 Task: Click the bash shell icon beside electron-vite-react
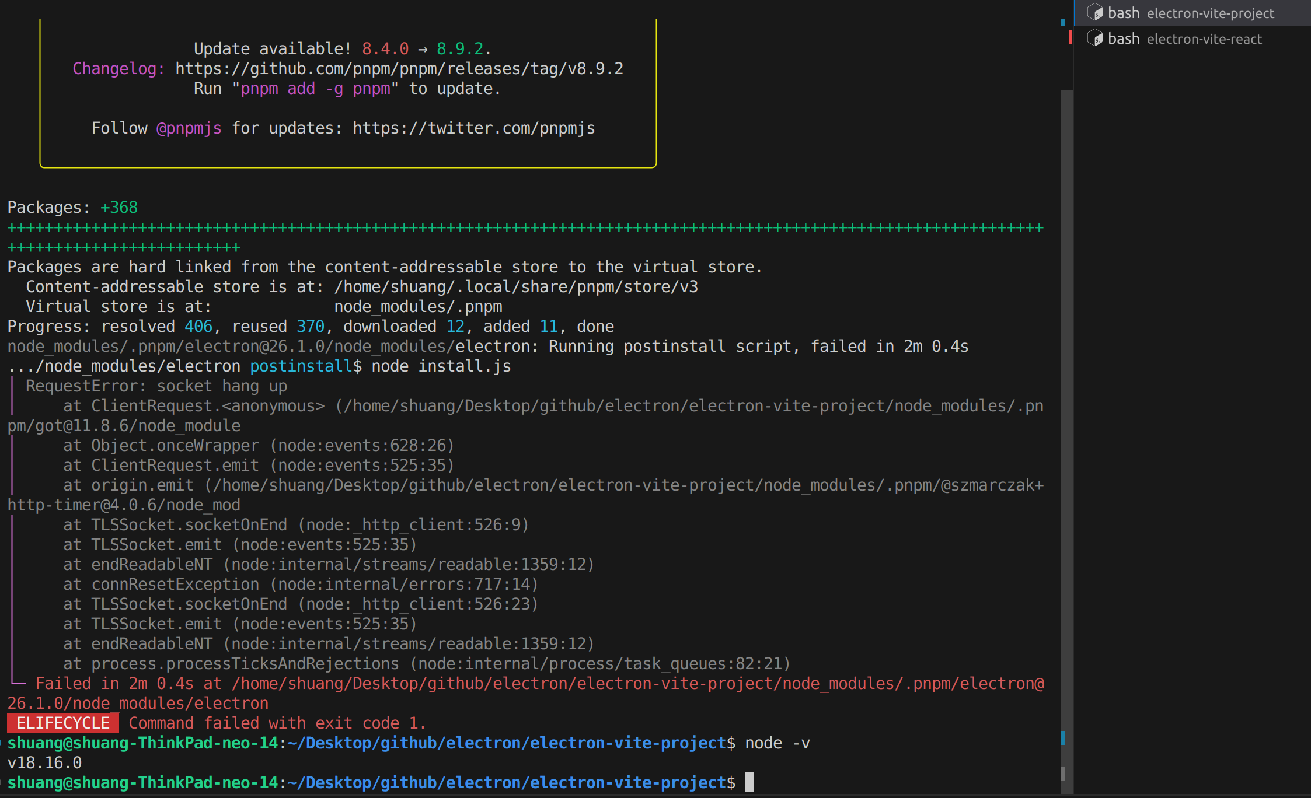click(1096, 38)
